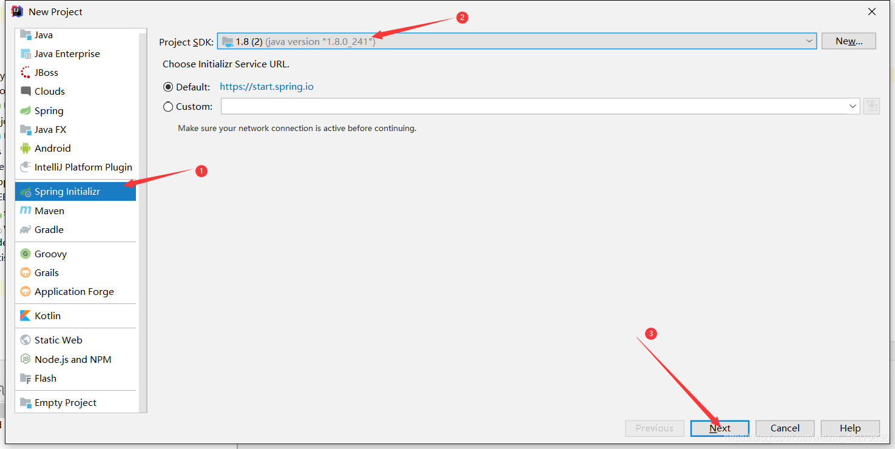Open the Project SDK dropdown
The width and height of the screenshot is (895, 449).
coord(517,41)
